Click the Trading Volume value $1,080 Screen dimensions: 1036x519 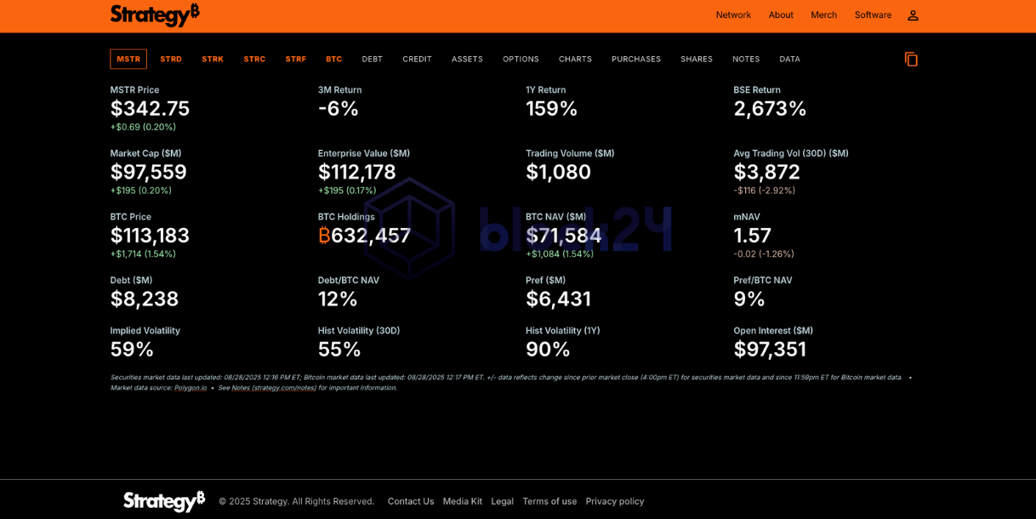tap(558, 172)
